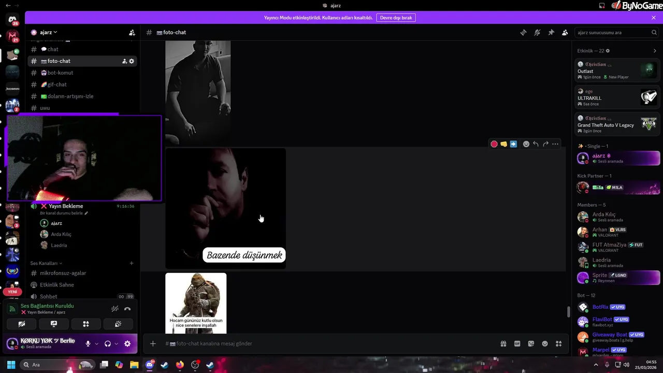Dismiss the streamer mode purple banner
663x373 pixels.
point(654,18)
